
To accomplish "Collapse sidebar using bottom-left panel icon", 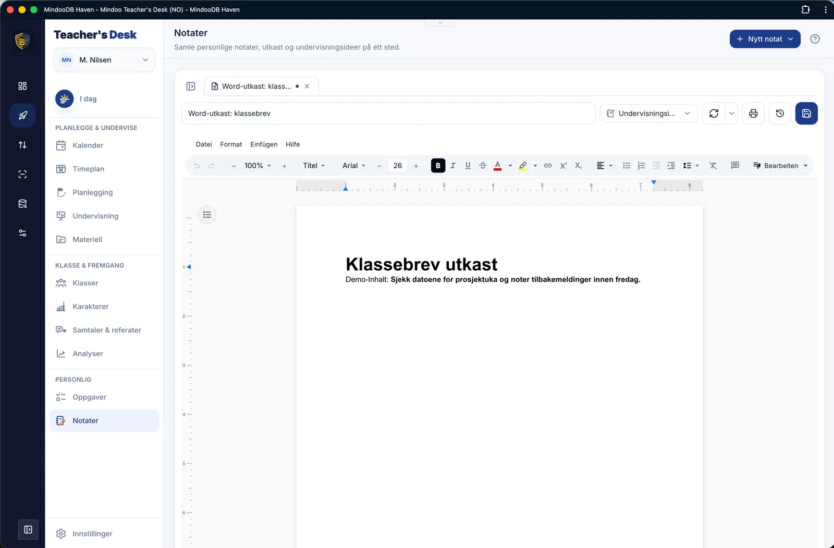I will click(28, 530).
